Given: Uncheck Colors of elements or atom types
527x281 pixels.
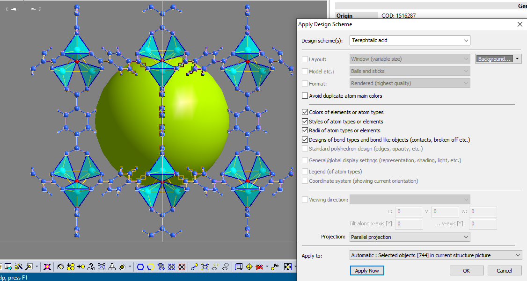Looking at the screenshot, I should click(305, 112).
